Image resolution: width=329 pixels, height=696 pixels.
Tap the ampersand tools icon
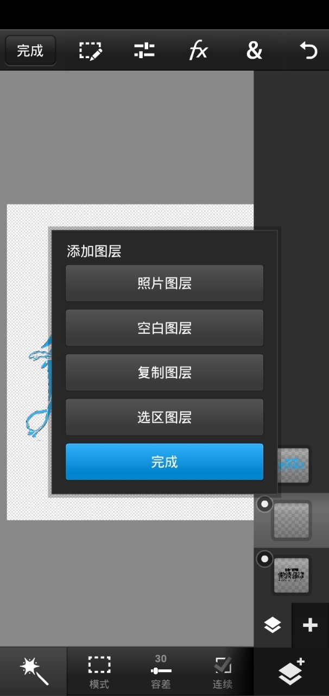[x=254, y=51]
